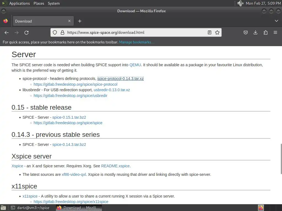Toggle reader view icon
This screenshot has height=211, width=282.
coord(210,32)
